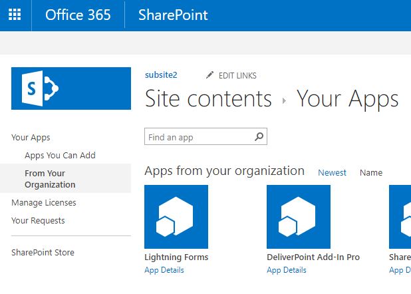Sort apps by Newest
411x294 pixels.
point(332,173)
